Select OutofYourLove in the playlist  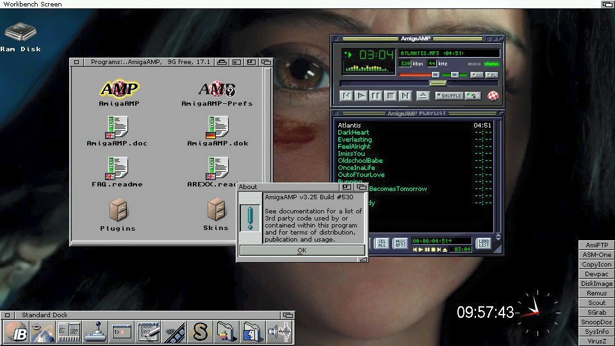(414, 174)
